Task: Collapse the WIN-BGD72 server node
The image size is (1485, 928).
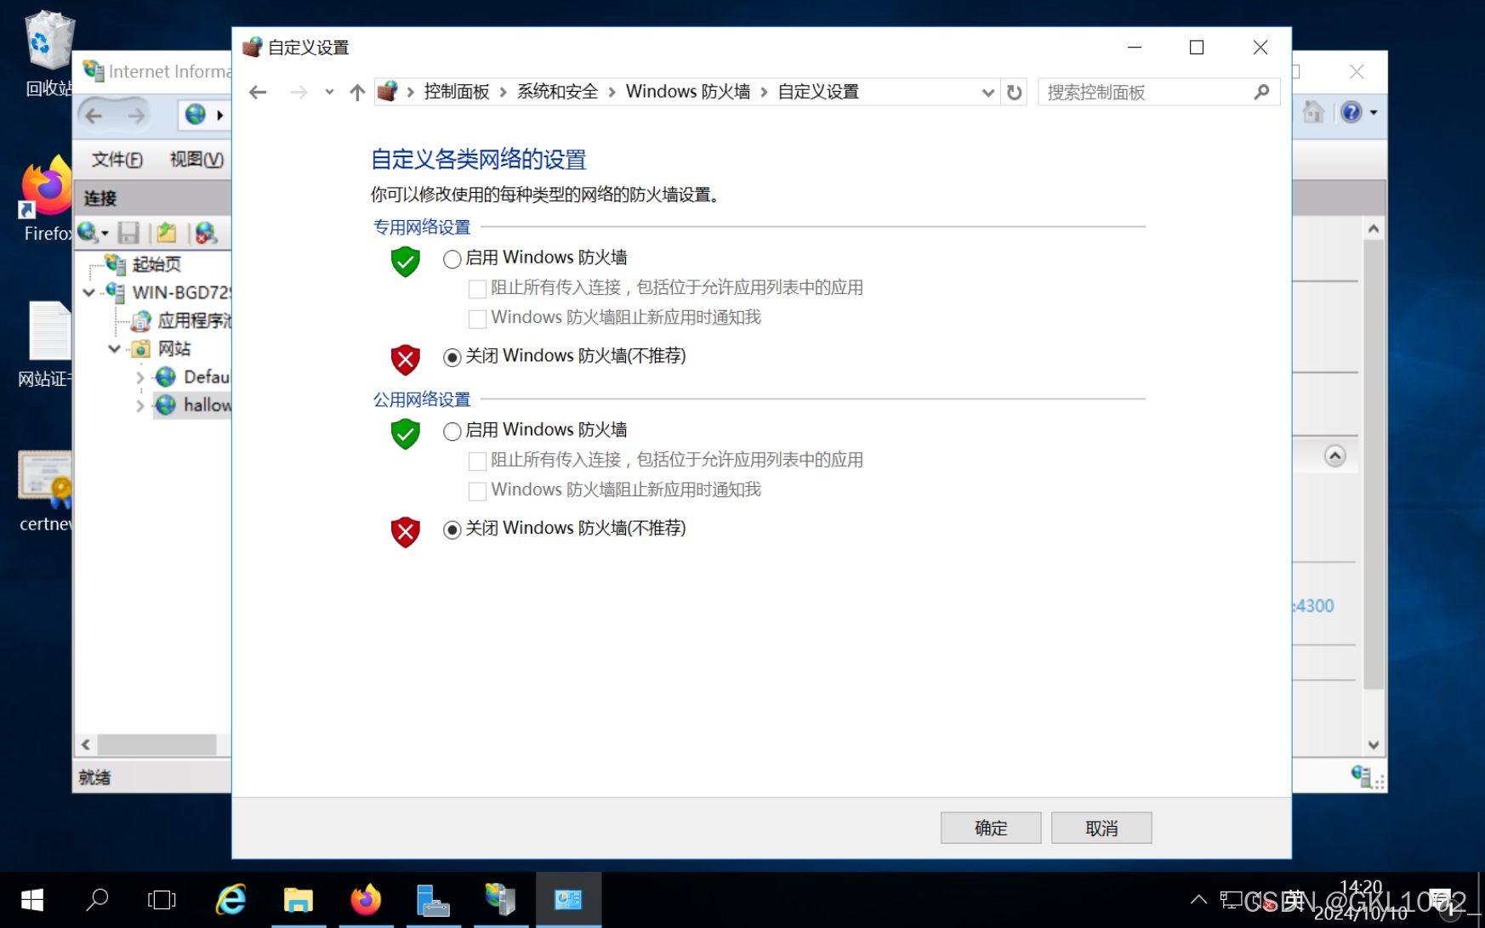Action: (x=88, y=292)
